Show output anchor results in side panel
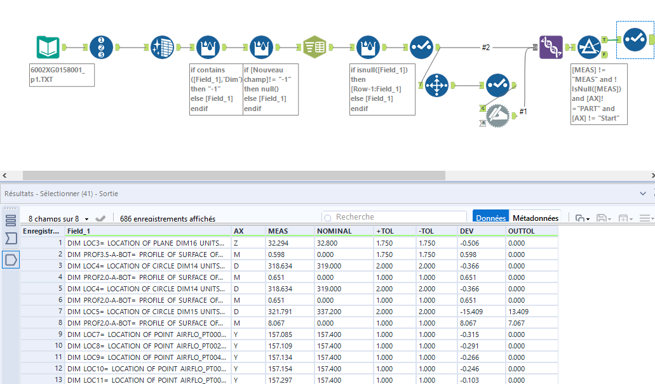Viewport: 655px width, 384px height. pos(11,260)
